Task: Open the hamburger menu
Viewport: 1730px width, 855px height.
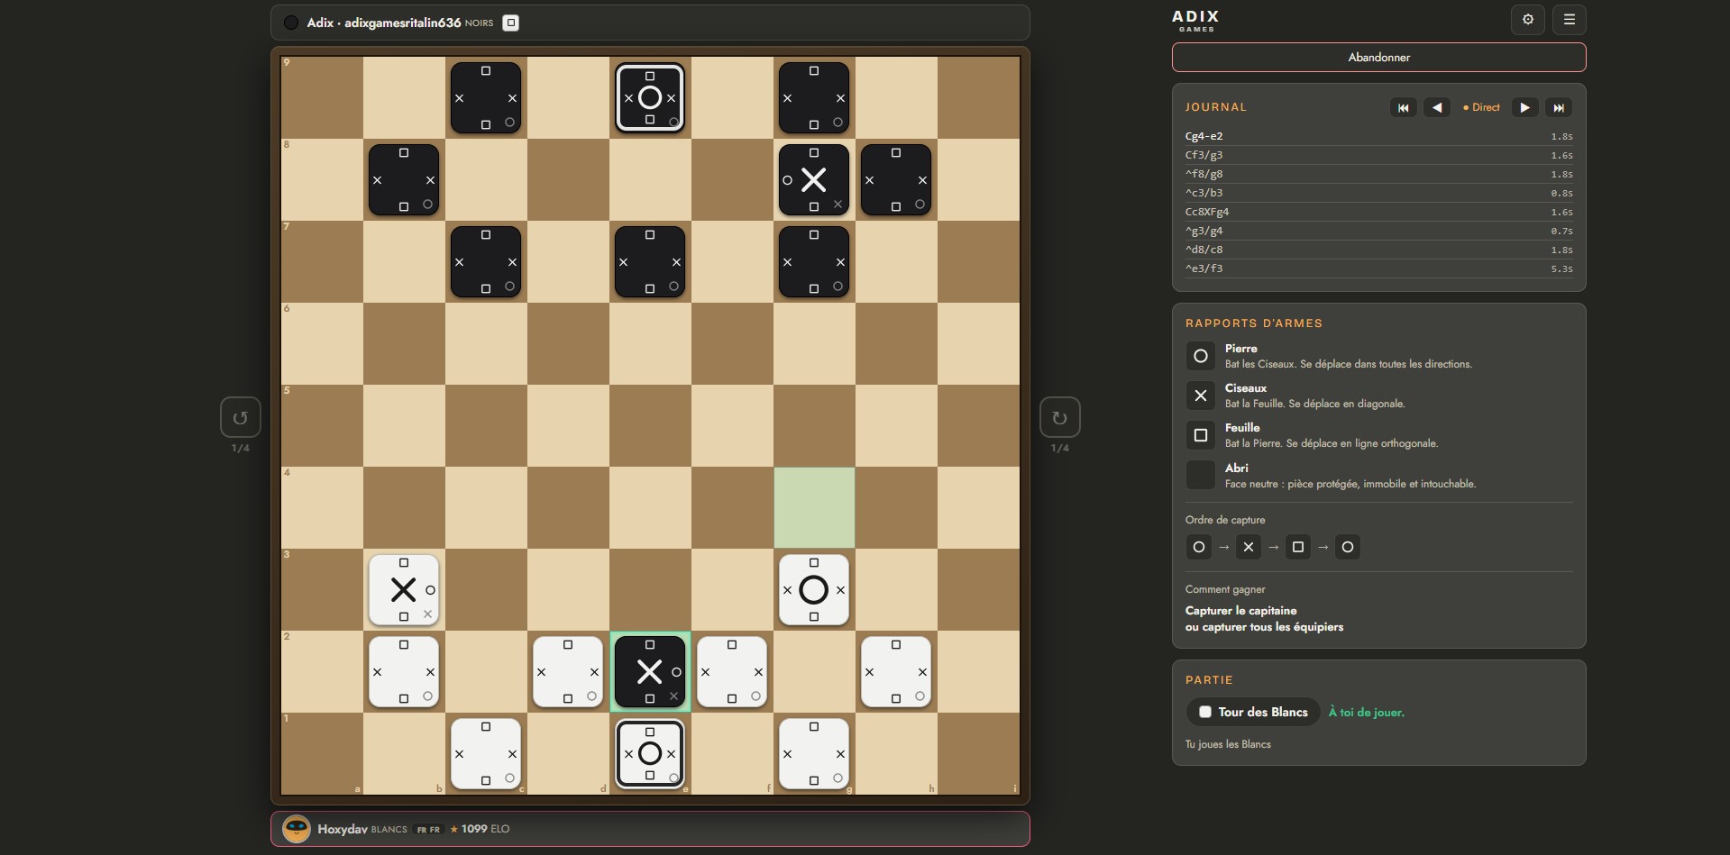Action: tap(1570, 19)
